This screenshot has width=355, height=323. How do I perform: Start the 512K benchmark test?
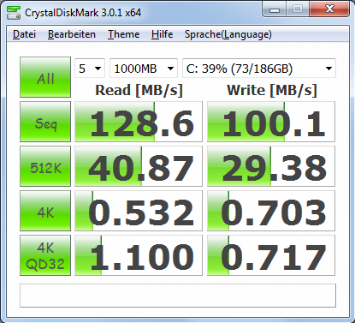tap(45, 166)
